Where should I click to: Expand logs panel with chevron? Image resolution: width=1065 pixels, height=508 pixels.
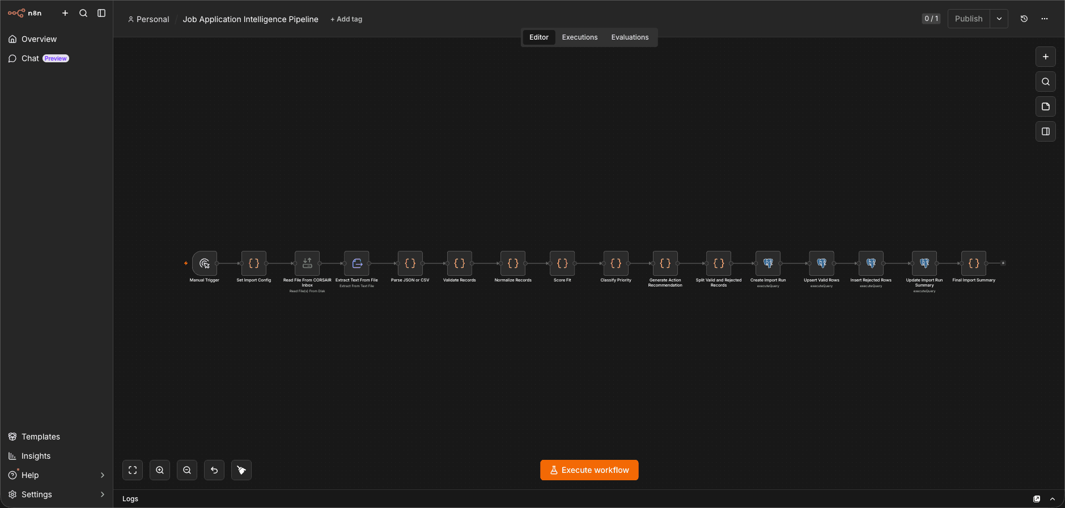pyautogui.click(x=1053, y=499)
